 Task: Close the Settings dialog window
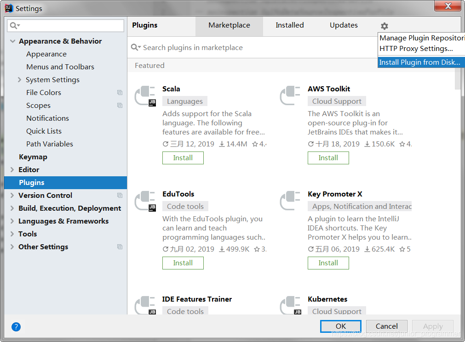[448, 6]
